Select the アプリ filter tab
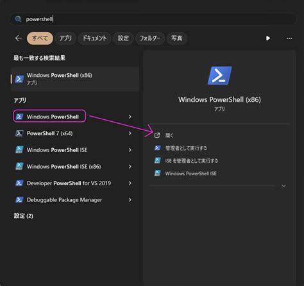Viewport: 304px width, 286px height. 65,38
